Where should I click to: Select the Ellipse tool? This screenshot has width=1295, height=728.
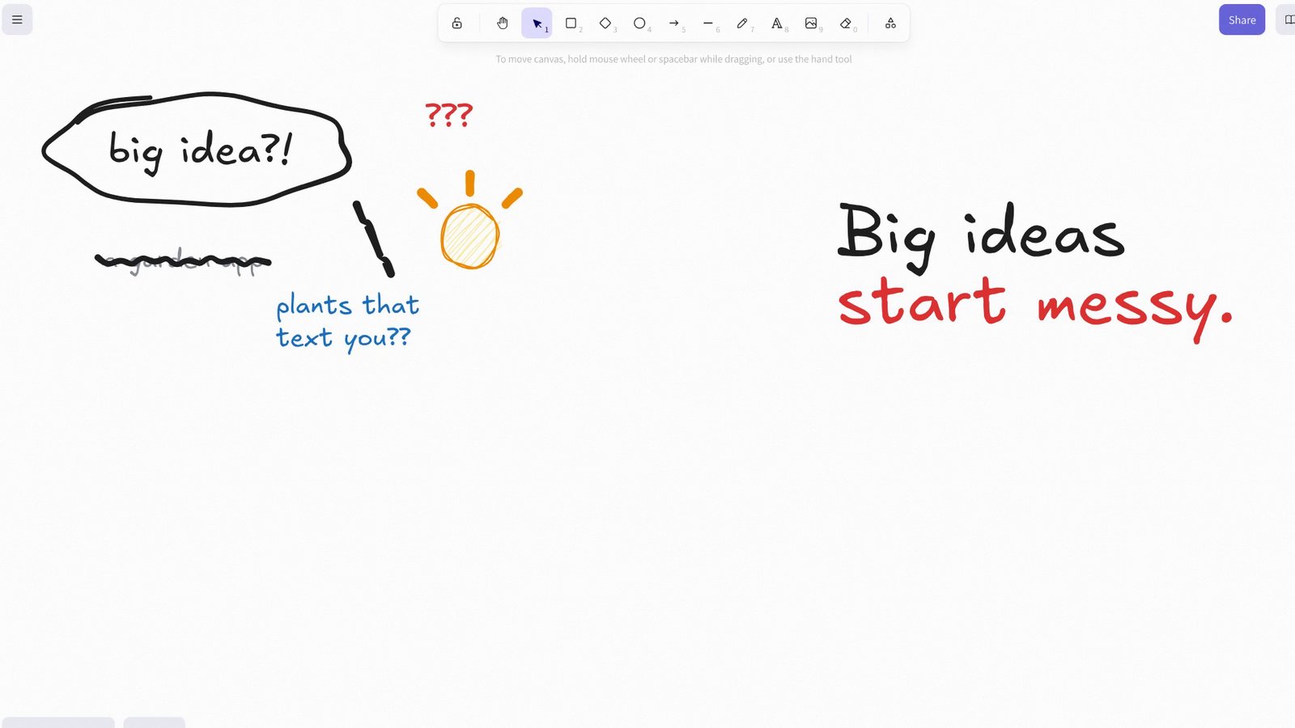(639, 23)
